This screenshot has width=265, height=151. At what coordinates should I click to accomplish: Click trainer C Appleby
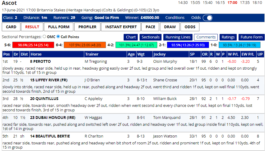(x=94, y=99)
